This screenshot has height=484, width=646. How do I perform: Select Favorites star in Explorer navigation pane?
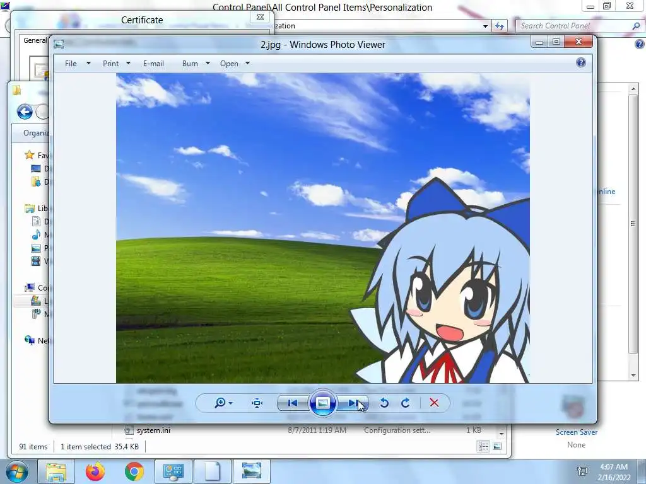[x=29, y=155]
